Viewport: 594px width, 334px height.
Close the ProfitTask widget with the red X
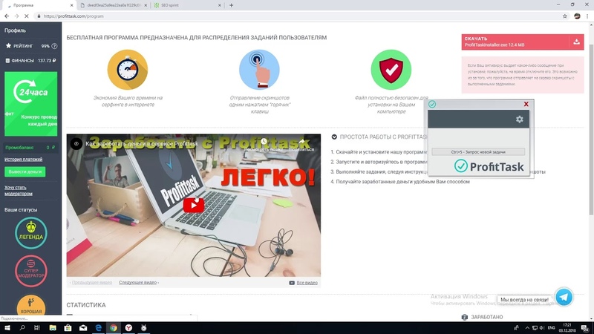click(x=526, y=104)
